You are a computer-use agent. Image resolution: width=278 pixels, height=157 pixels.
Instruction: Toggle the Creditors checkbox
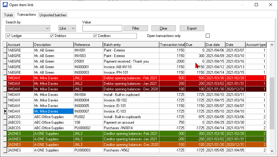(95, 36)
